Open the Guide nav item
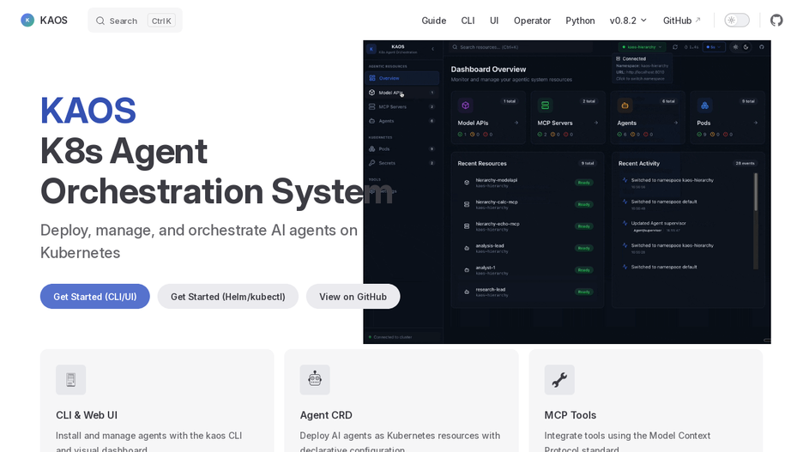The height and width of the screenshot is (452, 803). (434, 21)
